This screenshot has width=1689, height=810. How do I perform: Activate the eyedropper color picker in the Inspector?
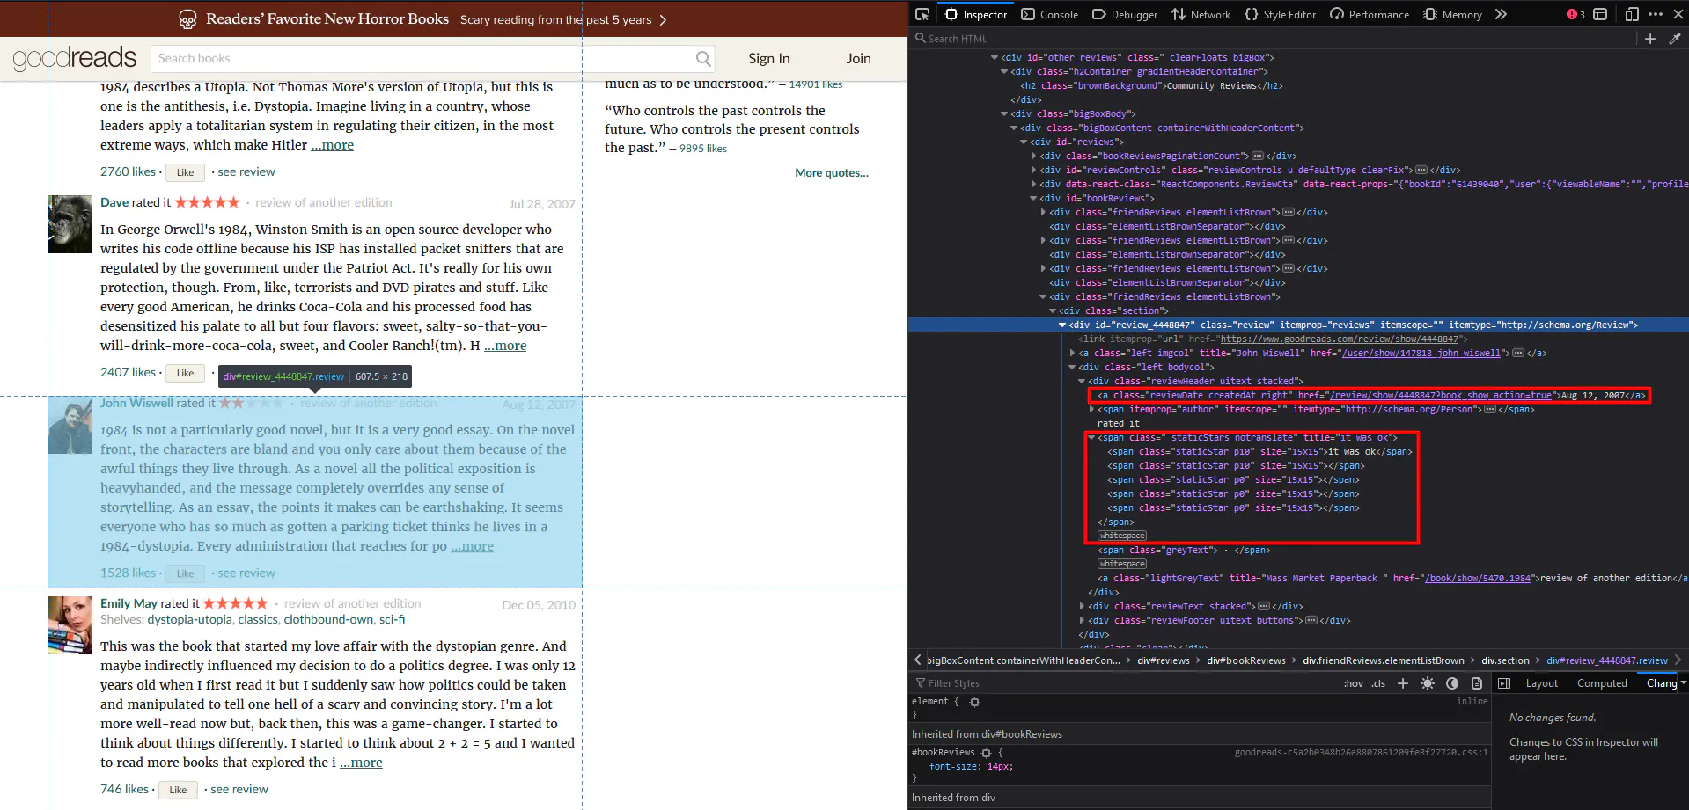click(x=1676, y=39)
